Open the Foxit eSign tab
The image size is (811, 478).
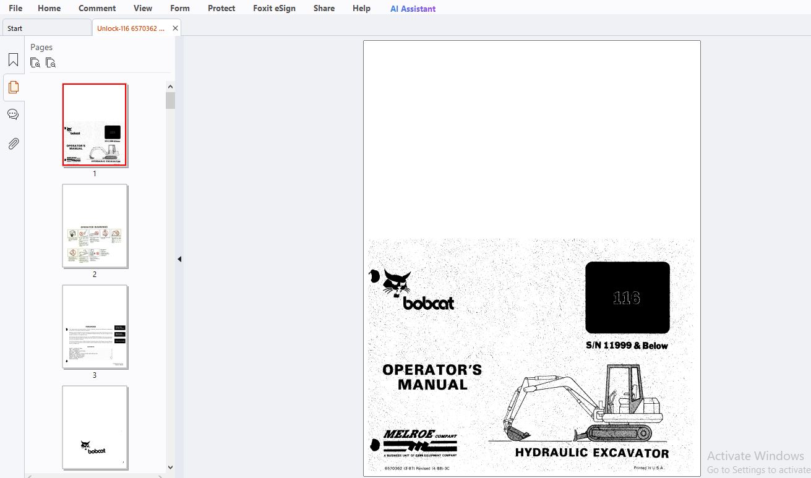coord(274,8)
